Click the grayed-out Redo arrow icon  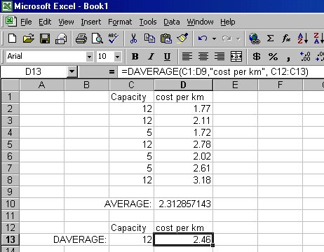[x=227, y=38]
